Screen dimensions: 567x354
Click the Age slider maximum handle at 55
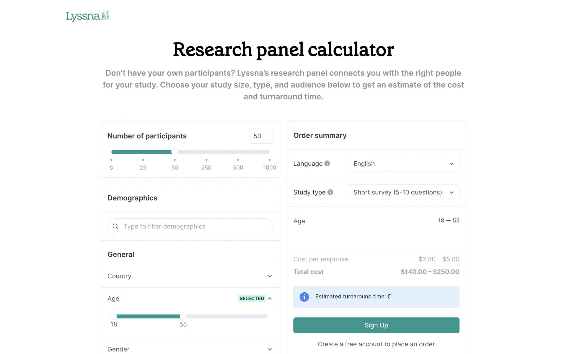(183, 317)
